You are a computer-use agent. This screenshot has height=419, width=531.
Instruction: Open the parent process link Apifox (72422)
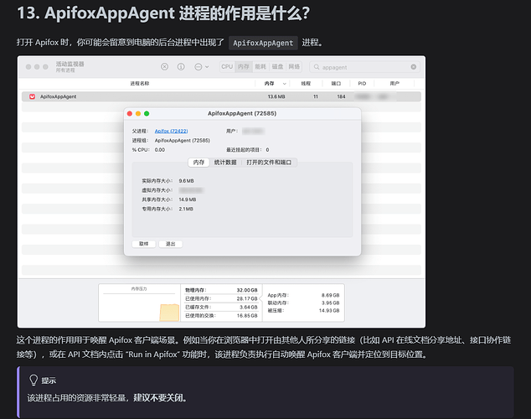172,131
